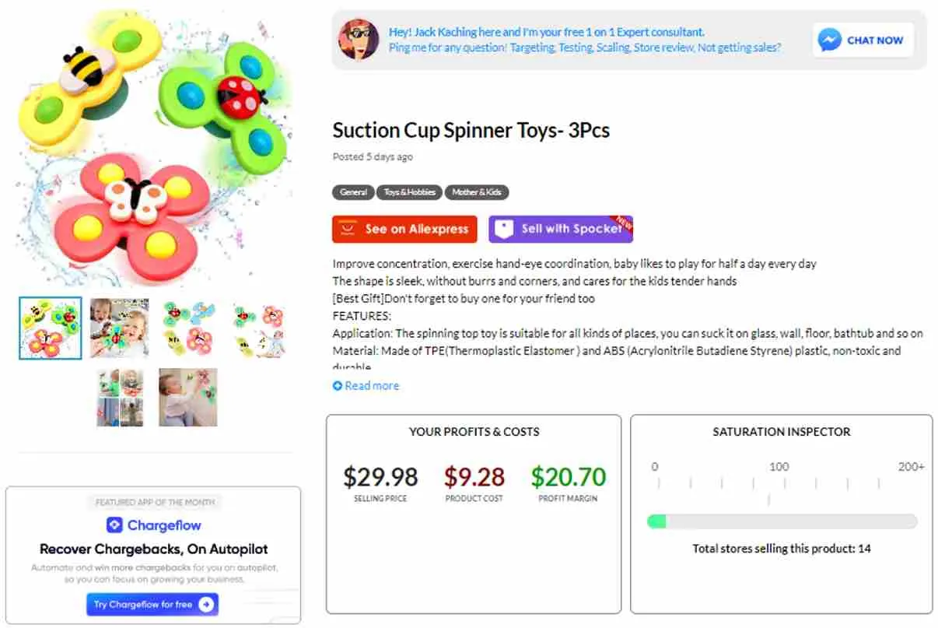Click Jack Kaching's avatar picture

359,39
